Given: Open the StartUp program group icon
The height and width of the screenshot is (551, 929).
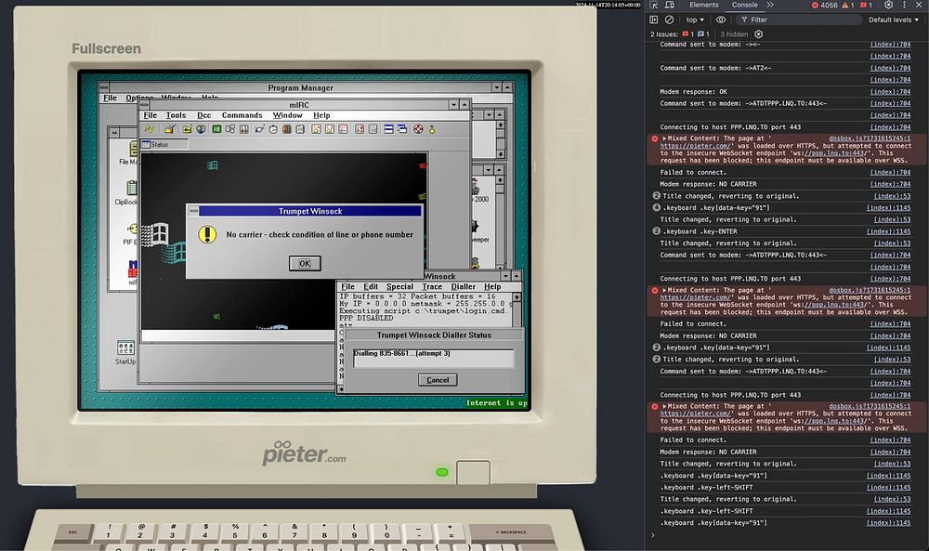Looking at the screenshot, I should pyautogui.click(x=125, y=348).
